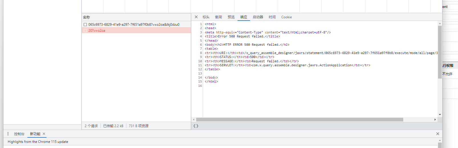The height and width of the screenshot is (148, 458).
Task: Show the 预览 tab
Action: [231, 17]
